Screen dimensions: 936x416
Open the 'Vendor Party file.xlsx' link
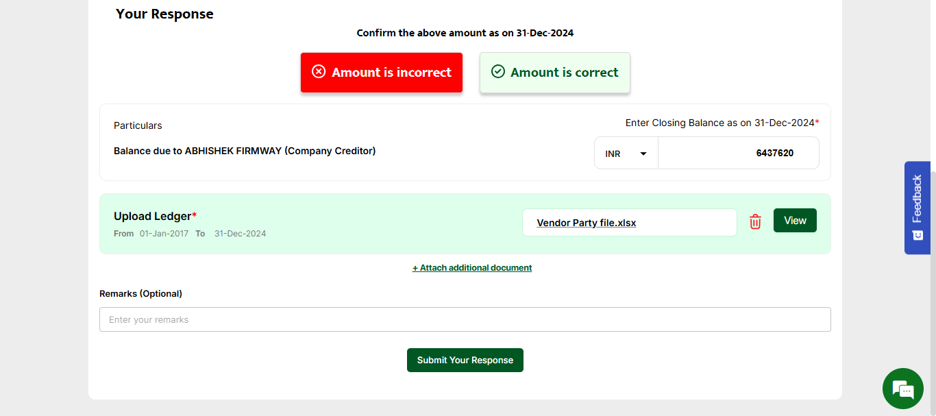(586, 223)
